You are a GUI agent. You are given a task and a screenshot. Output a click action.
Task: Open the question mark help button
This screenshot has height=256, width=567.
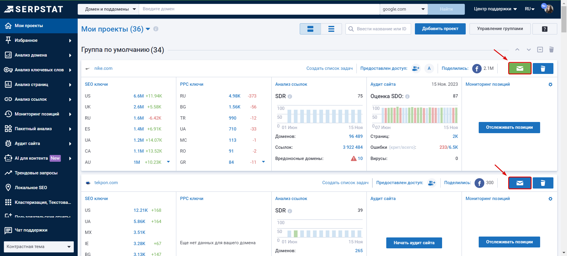point(545,29)
